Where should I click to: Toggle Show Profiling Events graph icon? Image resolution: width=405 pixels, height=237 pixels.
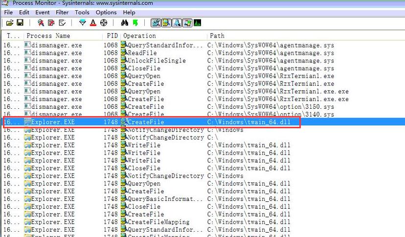point(197,23)
